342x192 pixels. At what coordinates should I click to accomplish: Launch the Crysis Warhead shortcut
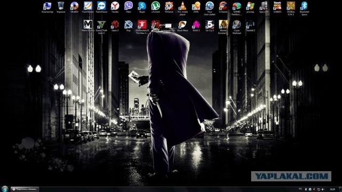pyautogui.click(x=237, y=27)
